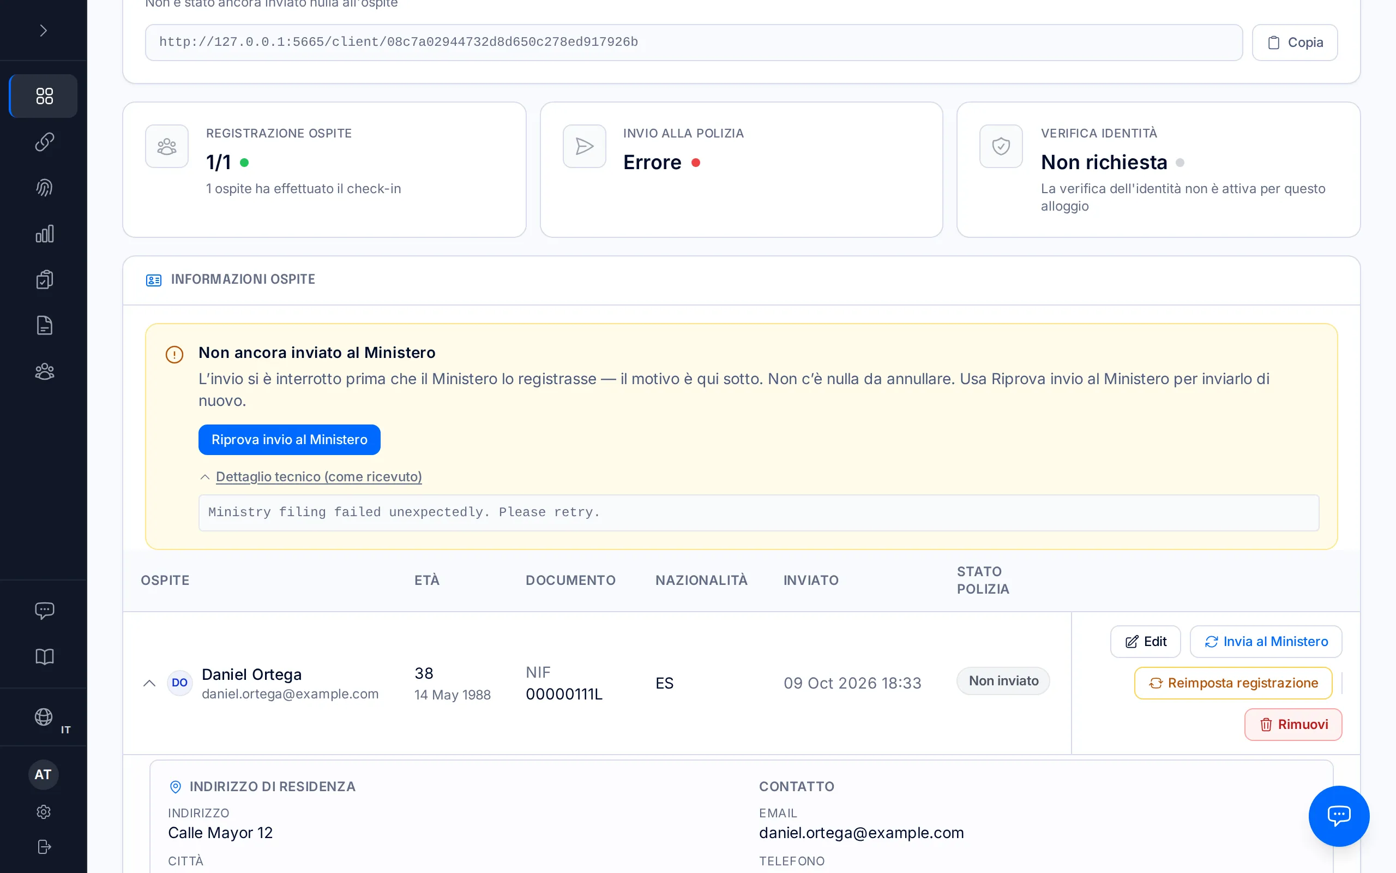Viewport: 1396px width, 873px height.
Task: Click the Verifica identità shield icon
Action: coord(1001,146)
